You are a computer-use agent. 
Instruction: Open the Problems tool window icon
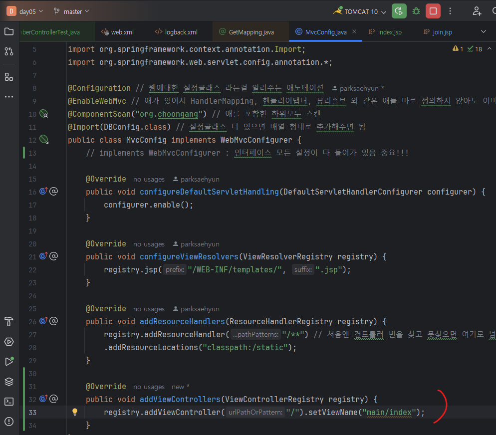point(9,422)
